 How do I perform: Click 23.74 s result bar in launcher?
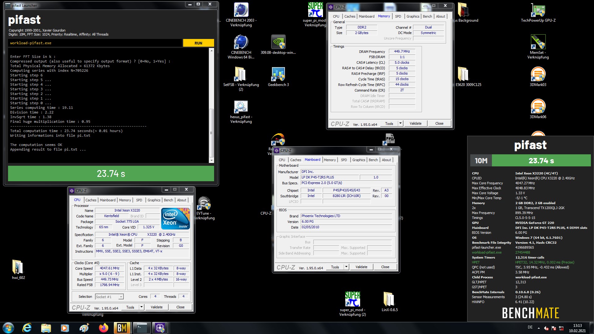click(111, 173)
